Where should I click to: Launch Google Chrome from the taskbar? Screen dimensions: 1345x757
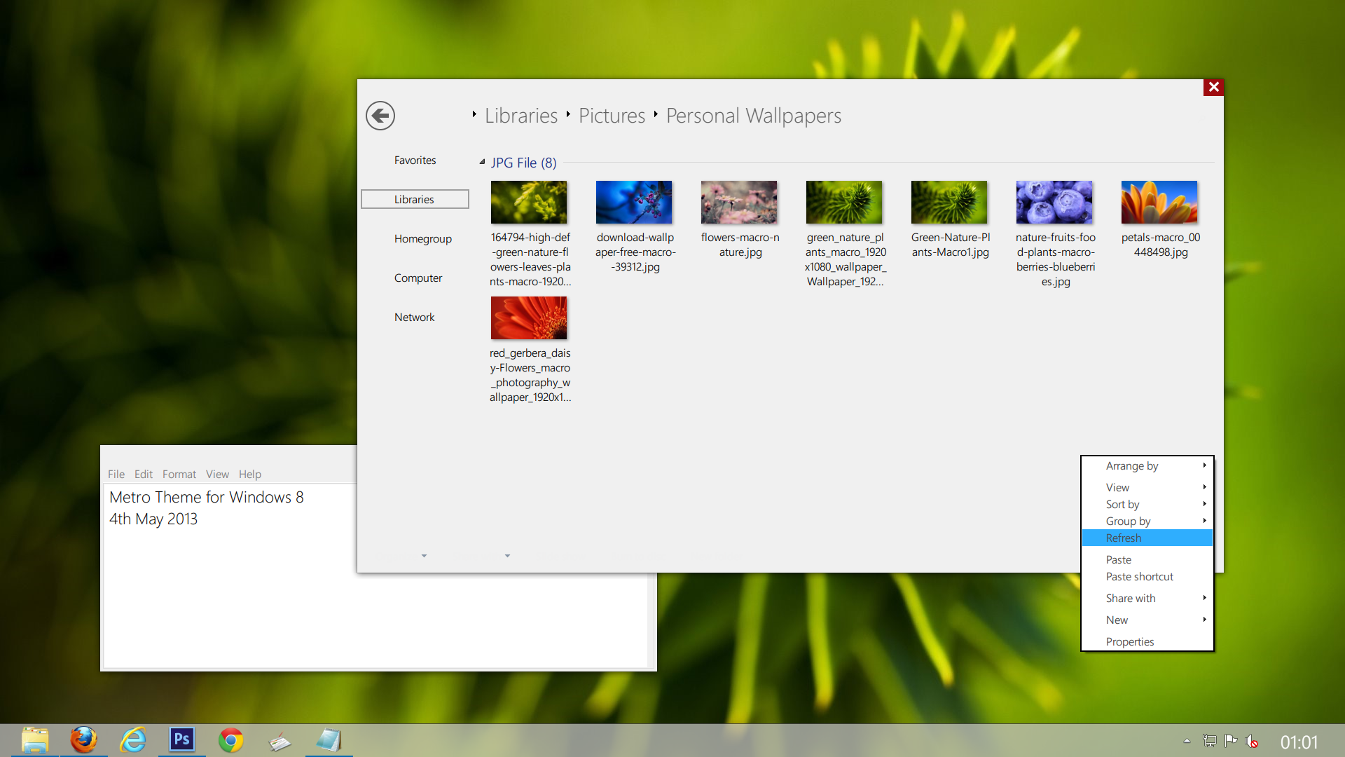tap(230, 740)
